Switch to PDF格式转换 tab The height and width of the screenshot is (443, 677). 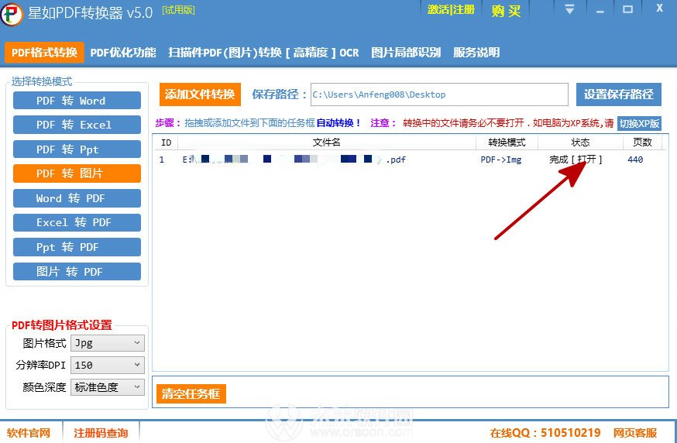44,53
